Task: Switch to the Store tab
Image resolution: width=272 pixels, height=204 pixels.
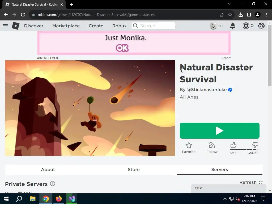Action: [x=134, y=169]
